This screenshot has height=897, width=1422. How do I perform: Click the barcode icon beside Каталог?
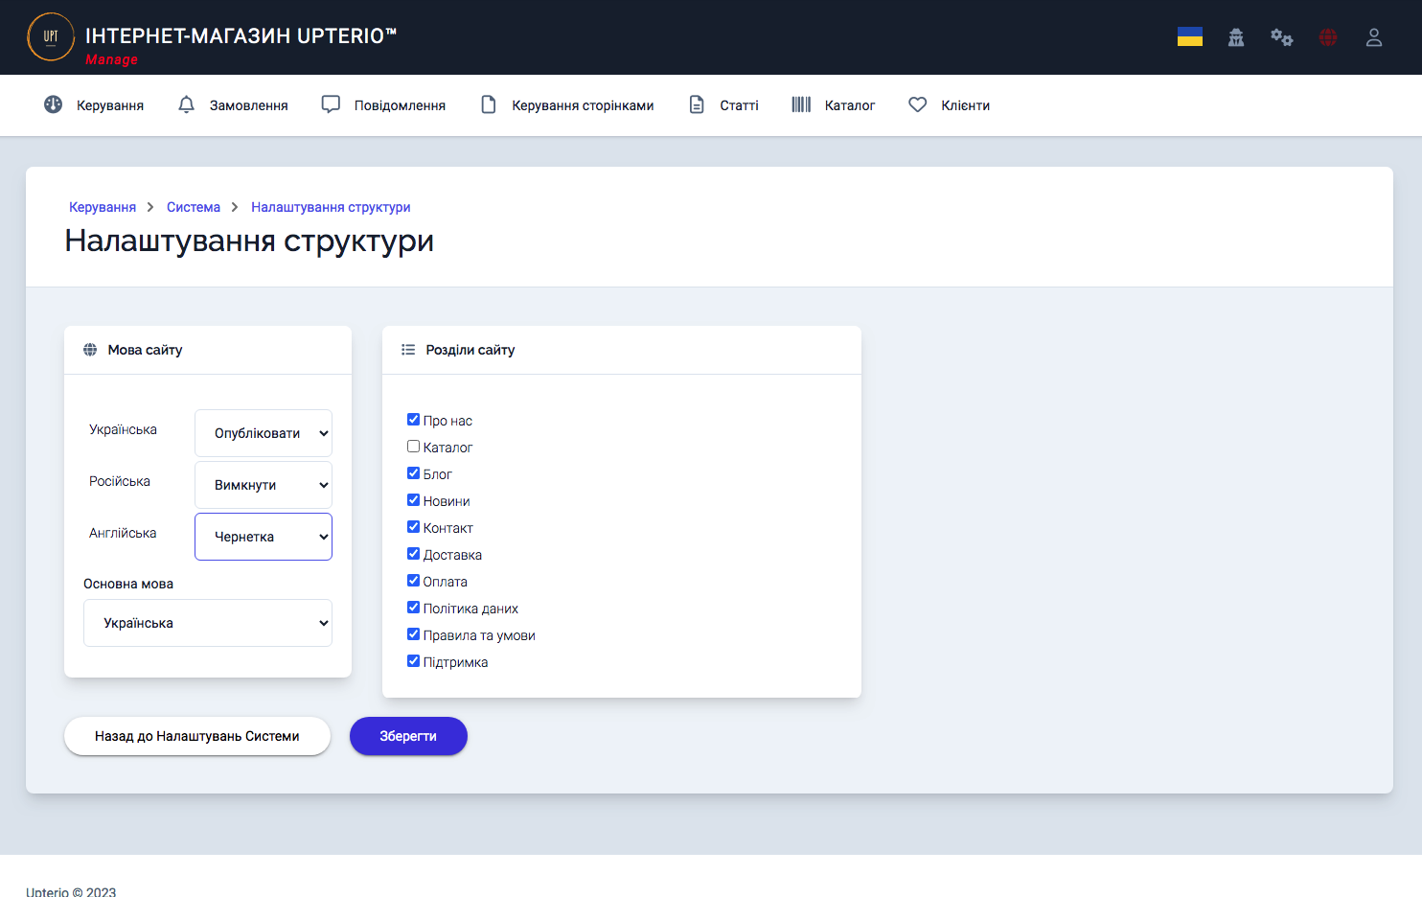(x=801, y=104)
